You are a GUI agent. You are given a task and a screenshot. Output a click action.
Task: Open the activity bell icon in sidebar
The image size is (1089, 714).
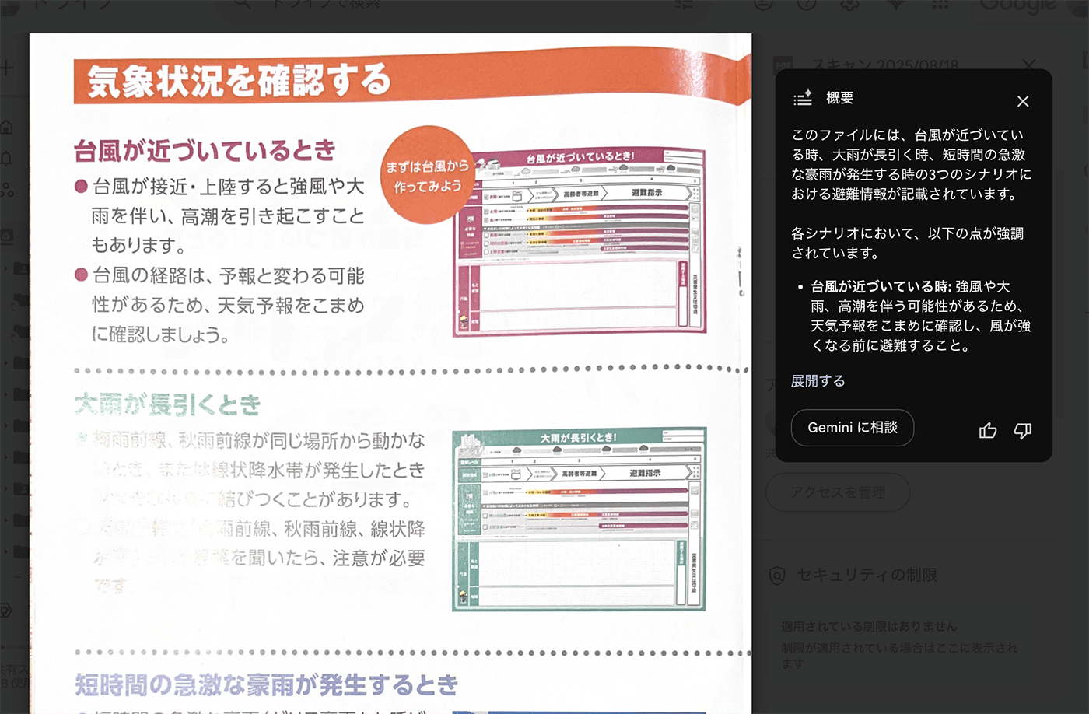click(6, 159)
